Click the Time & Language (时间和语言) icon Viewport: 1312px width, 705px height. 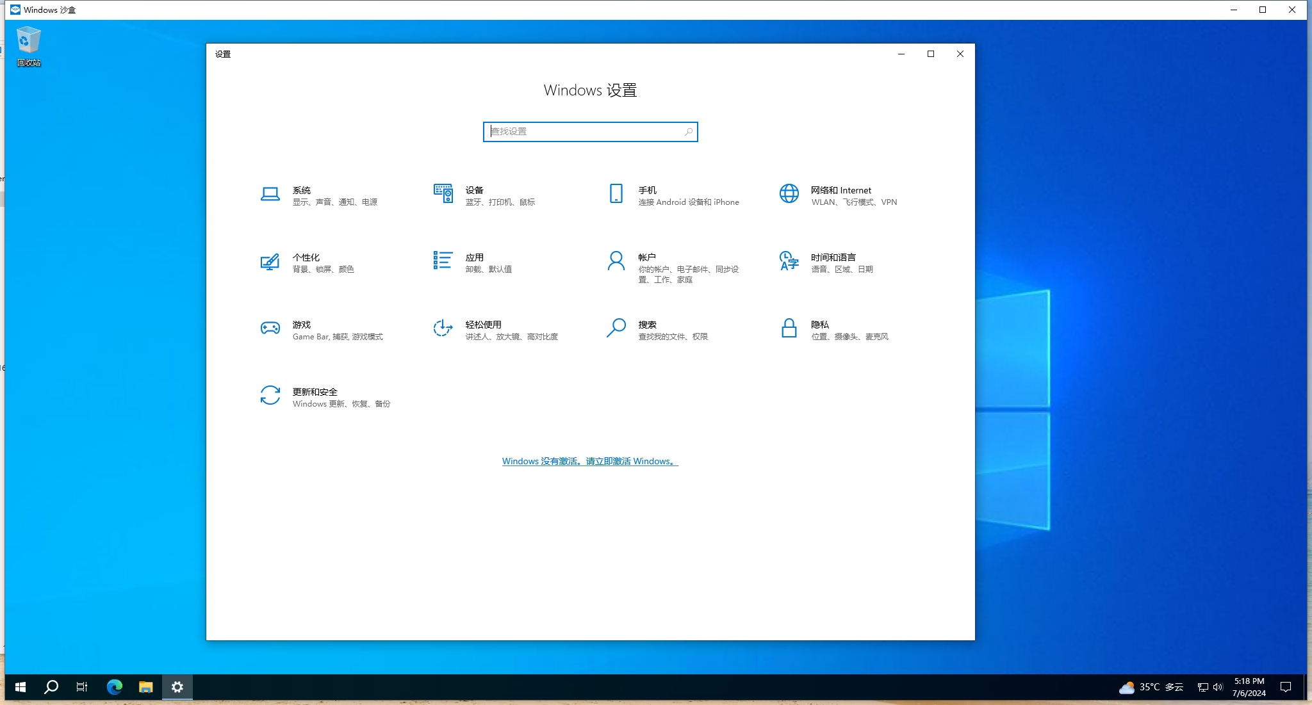[x=789, y=261]
